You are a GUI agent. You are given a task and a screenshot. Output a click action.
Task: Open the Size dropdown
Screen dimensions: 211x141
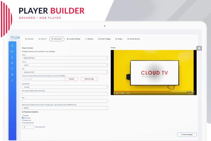click(65, 72)
